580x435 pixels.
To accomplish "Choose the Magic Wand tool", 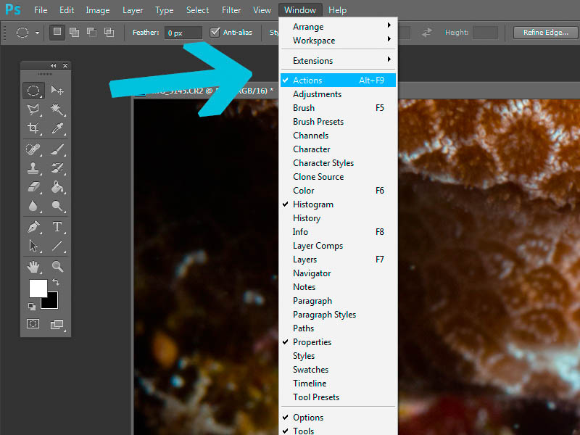I will pyautogui.click(x=58, y=109).
